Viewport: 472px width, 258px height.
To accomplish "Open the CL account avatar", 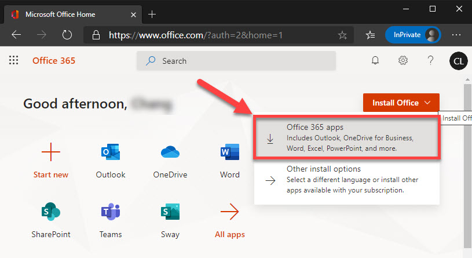I will pyautogui.click(x=458, y=61).
